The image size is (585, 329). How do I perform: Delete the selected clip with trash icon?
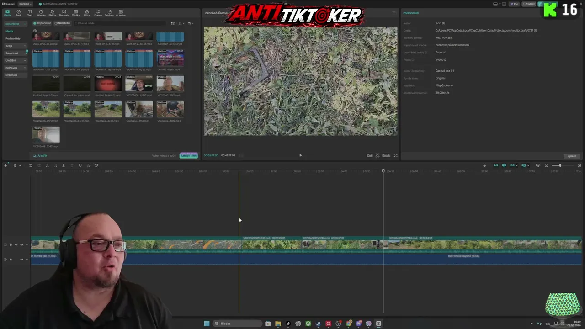pyautogui.click(x=72, y=165)
